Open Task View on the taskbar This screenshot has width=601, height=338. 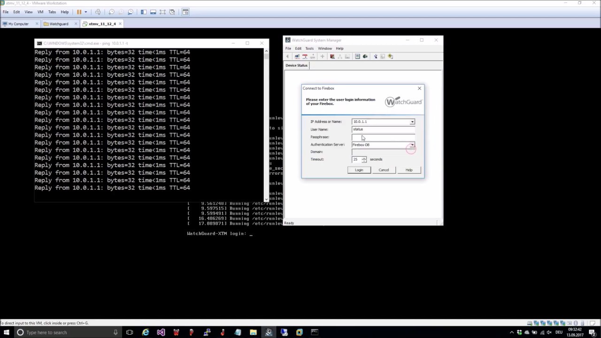130,332
